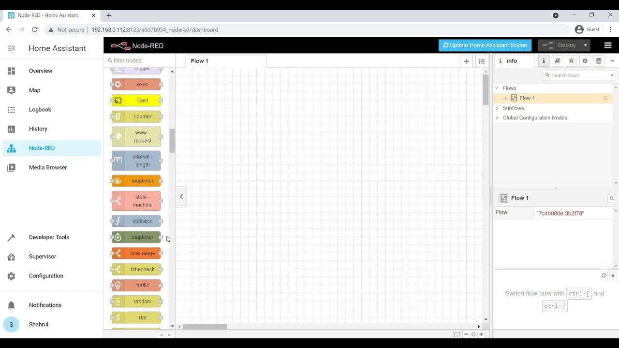Image resolution: width=619 pixels, height=348 pixels.
Task: Open Developer Tools in the sidebar
Action: pos(52,237)
